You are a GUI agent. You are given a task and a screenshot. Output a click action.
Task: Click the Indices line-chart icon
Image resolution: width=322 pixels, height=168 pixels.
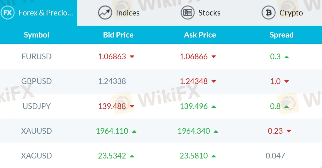pos(104,12)
